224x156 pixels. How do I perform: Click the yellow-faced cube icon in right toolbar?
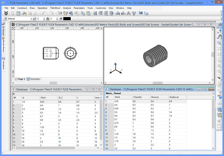point(219,115)
